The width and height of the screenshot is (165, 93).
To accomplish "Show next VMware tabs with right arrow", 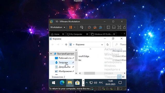I will coord(125,34).
